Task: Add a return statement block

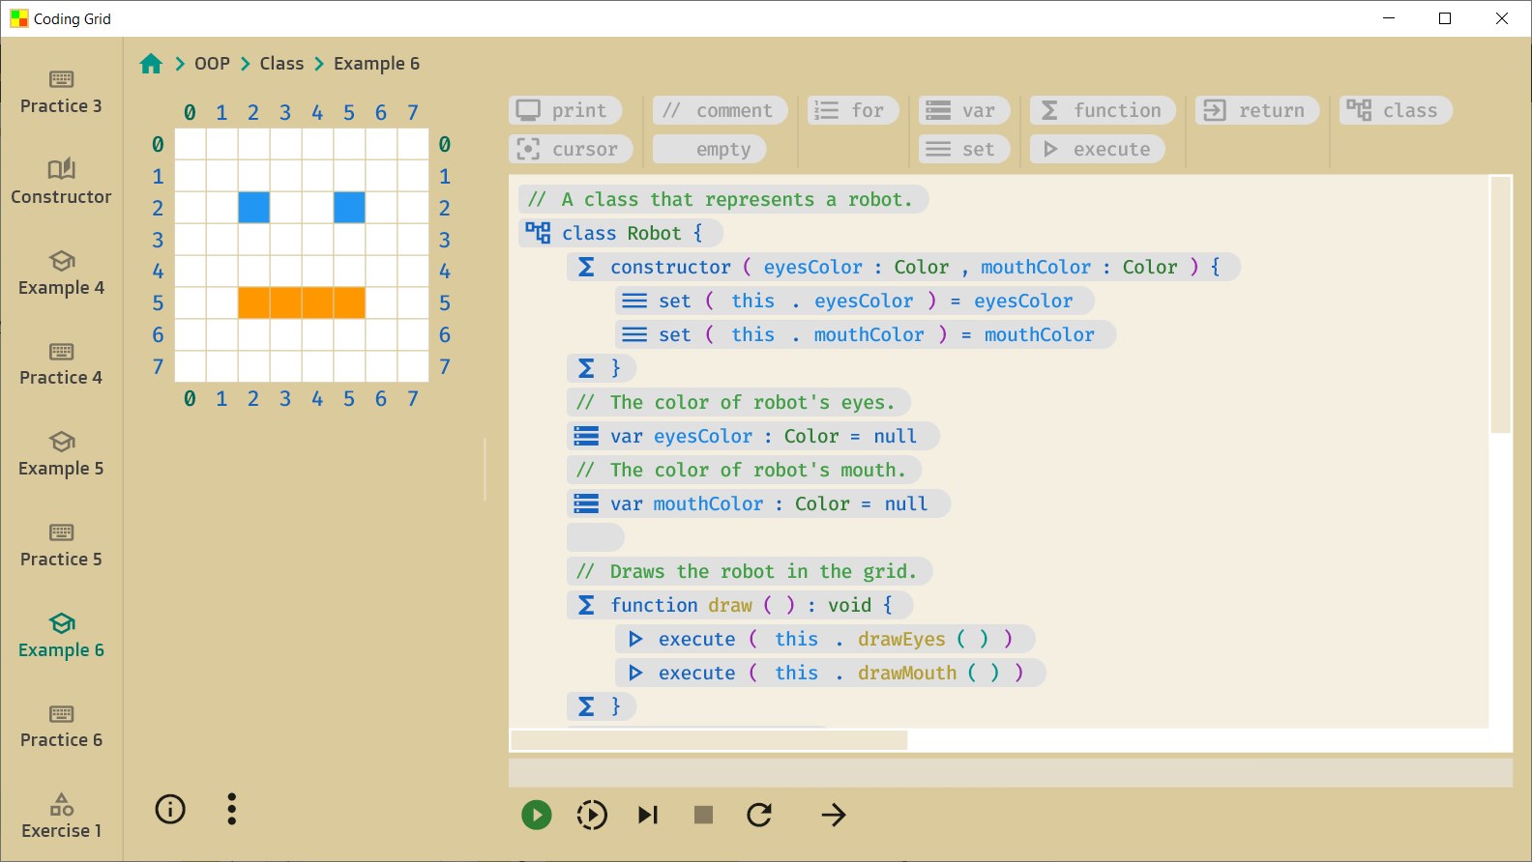Action: click(x=1256, y=111)
